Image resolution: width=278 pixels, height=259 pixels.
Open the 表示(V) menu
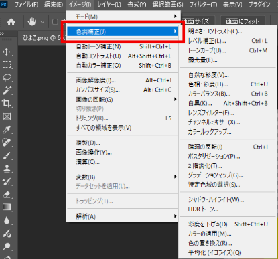(x=232, y=4)
